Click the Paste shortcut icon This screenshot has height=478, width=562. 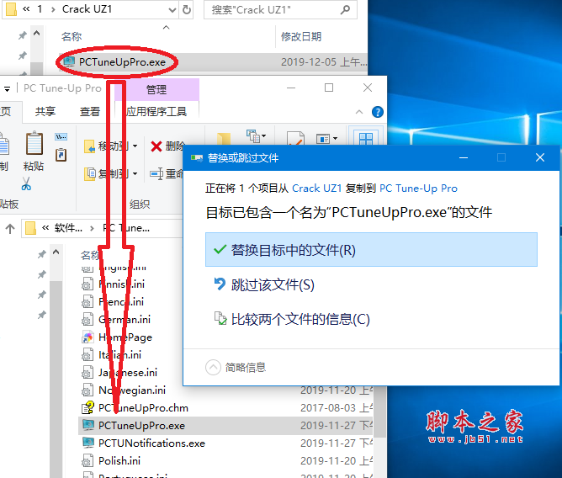coord(61,155)
